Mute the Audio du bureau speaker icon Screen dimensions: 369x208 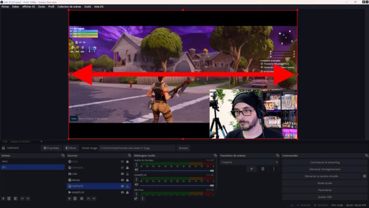point(136,169)
